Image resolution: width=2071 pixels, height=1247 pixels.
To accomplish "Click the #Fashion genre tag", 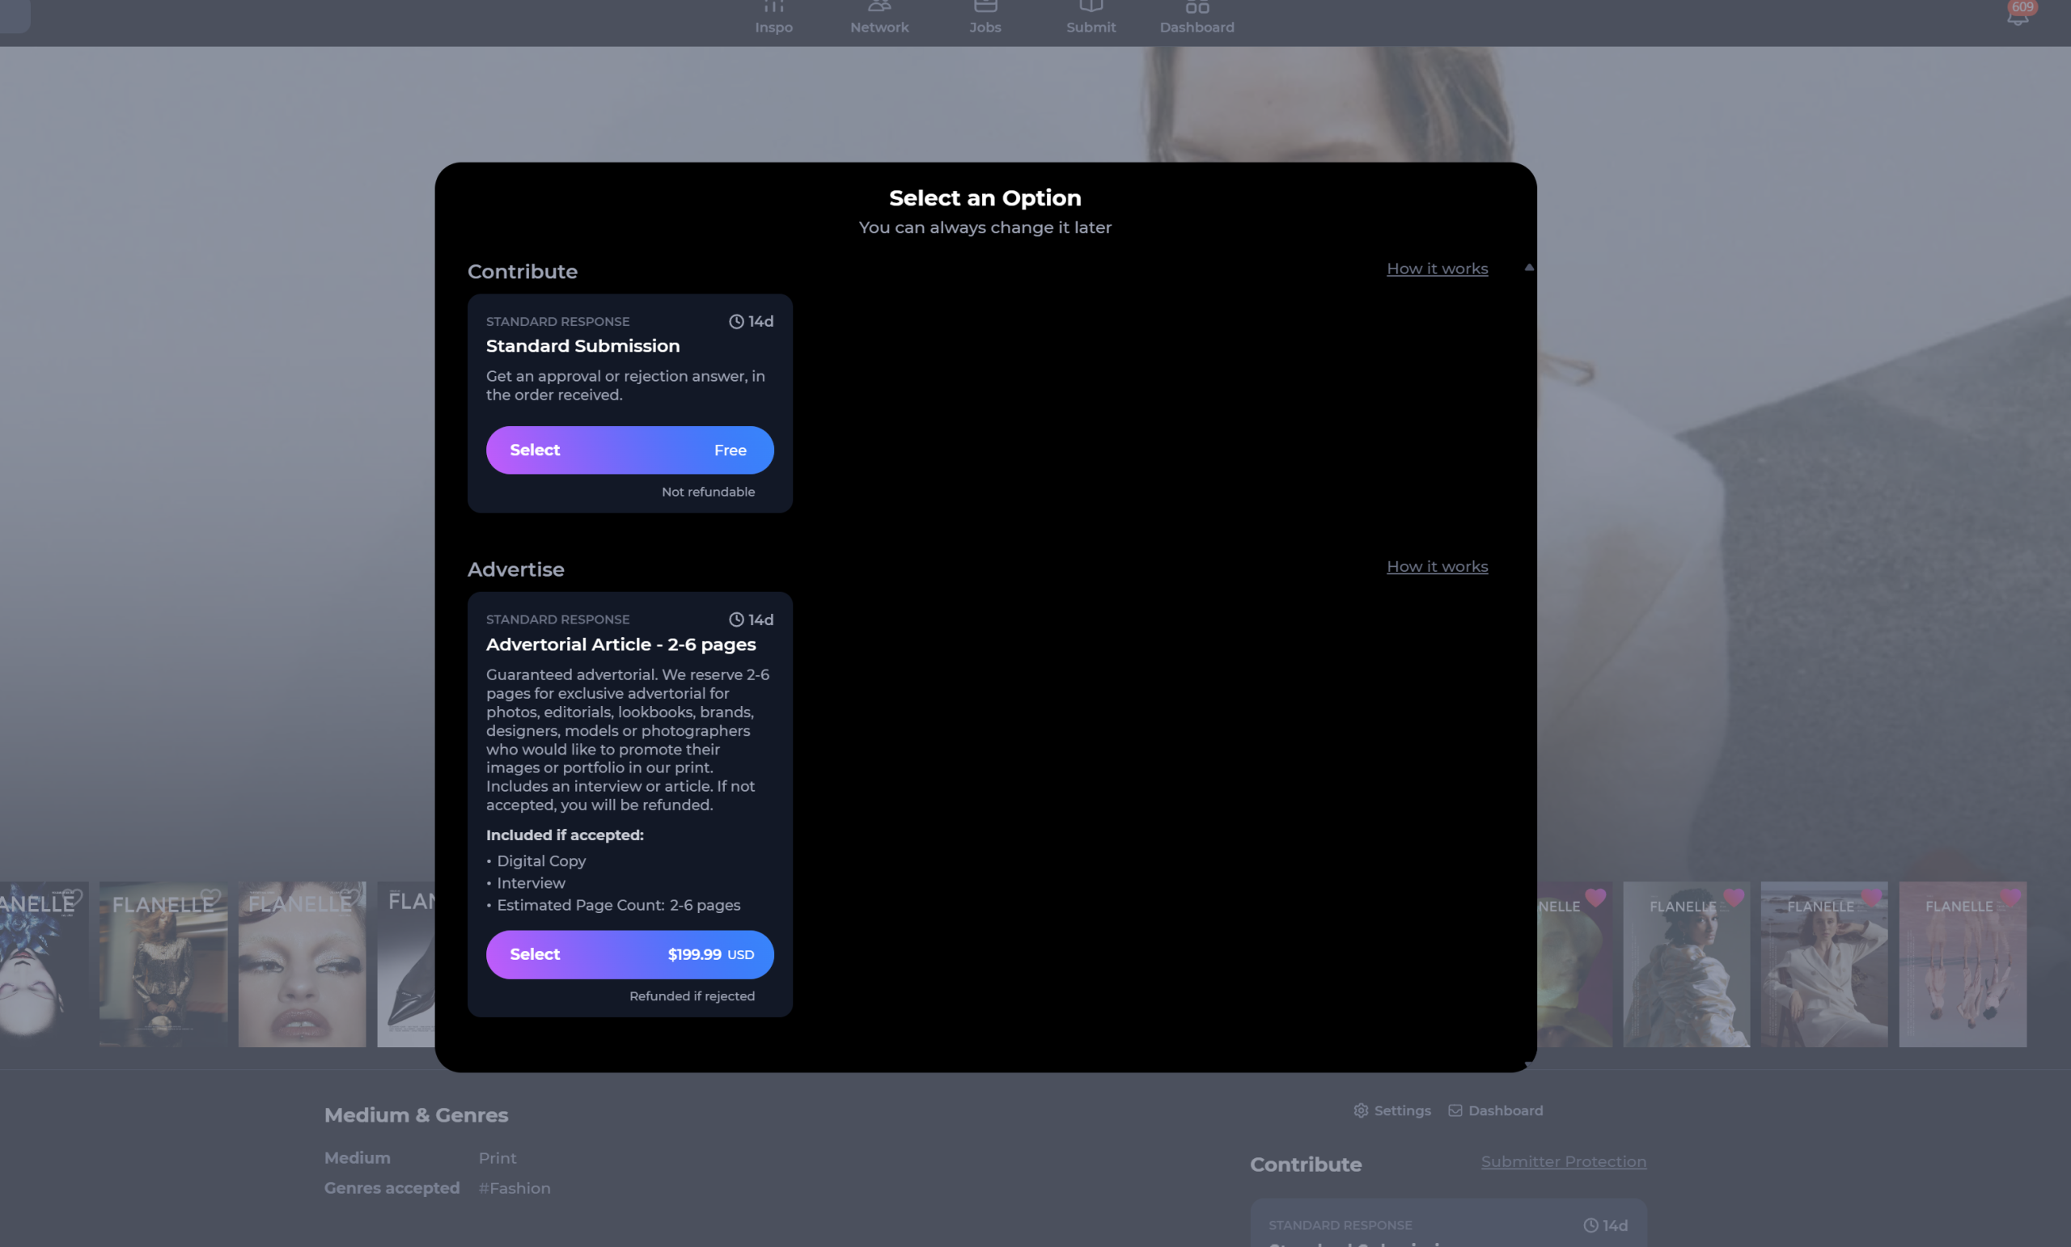I will pyautogui.click(x=515, y=1188).
